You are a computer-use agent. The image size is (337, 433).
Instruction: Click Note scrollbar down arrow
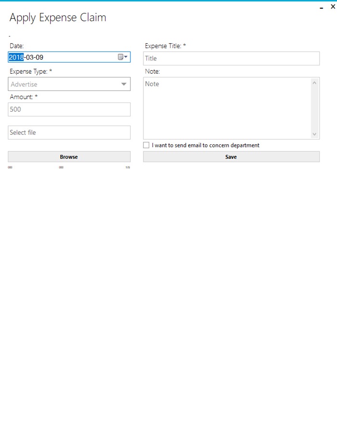pos(314,134)
